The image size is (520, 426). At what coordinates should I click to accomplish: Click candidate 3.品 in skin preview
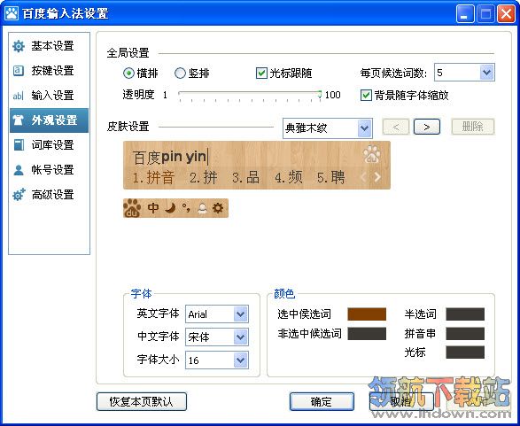pos(245,177)
